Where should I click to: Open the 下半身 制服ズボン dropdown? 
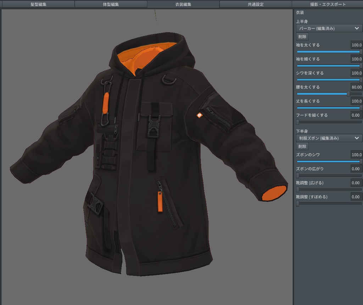click(328, 139)
